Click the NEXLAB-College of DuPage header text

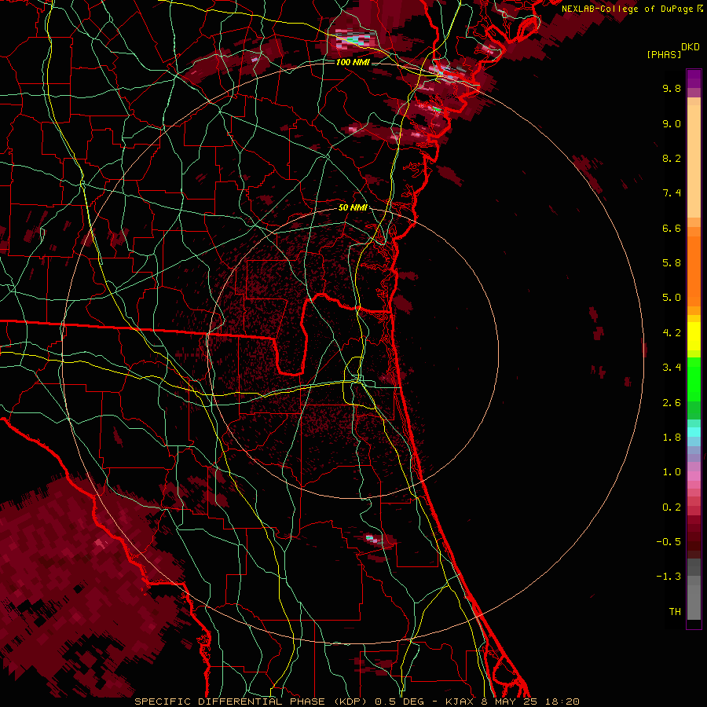[628, 9]
